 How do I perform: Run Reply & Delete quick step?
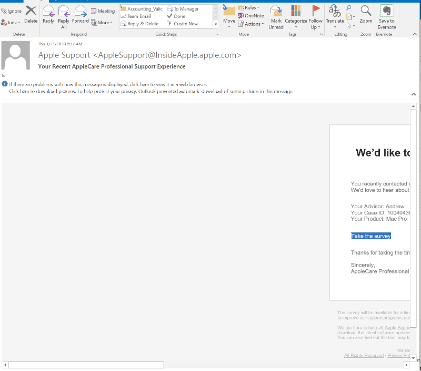[139, 24]
